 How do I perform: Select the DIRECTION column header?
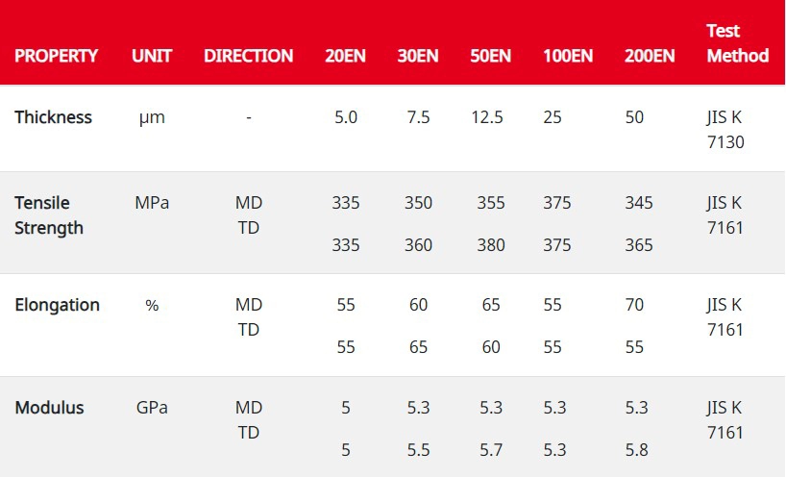[248, 56]
